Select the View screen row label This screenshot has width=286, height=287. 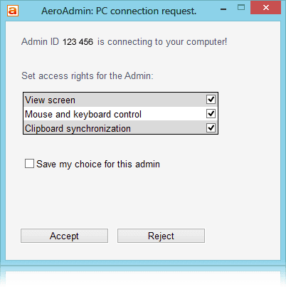[x=50, y=100]
